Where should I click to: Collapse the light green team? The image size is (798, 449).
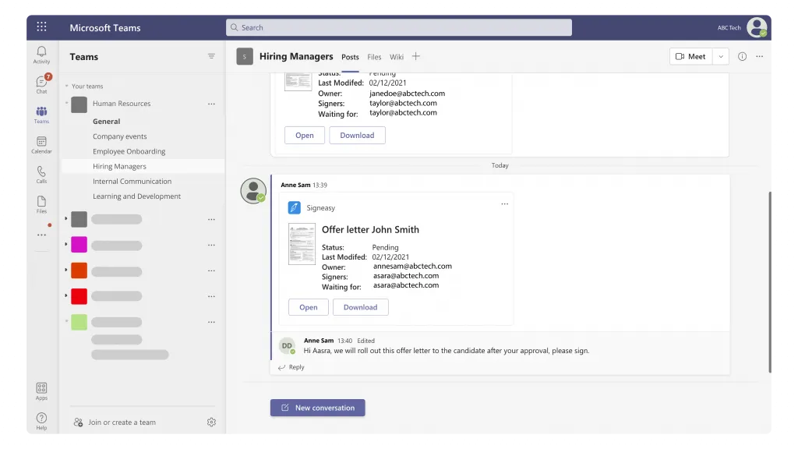(66, 320)
